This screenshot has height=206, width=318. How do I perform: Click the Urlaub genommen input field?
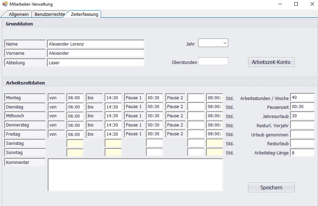click(302, 134)
